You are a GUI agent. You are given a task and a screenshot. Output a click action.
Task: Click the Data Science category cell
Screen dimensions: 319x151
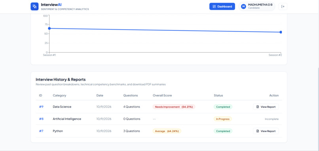coord(62,107)
